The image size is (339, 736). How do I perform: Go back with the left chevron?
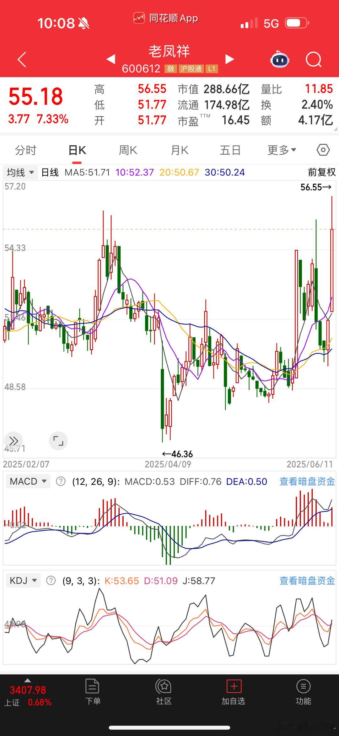tap(22, 59)
